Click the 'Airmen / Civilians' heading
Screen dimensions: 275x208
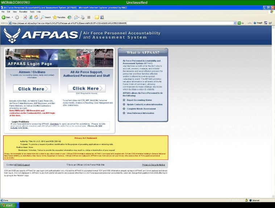point(32,72)
